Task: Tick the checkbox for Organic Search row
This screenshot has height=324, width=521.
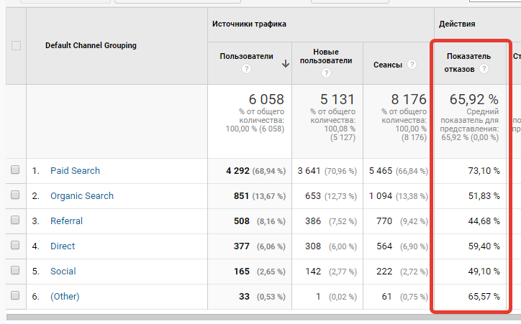Action: (16, 196)
